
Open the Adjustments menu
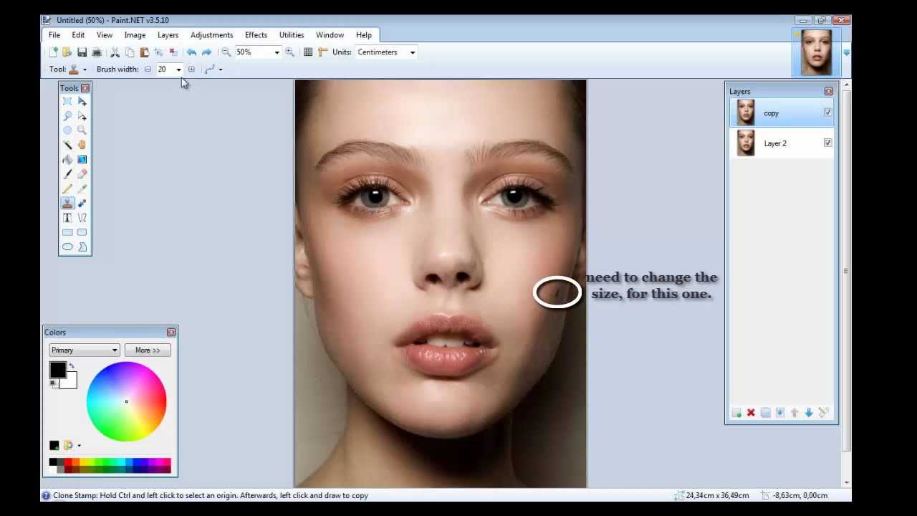coord(211,35)
